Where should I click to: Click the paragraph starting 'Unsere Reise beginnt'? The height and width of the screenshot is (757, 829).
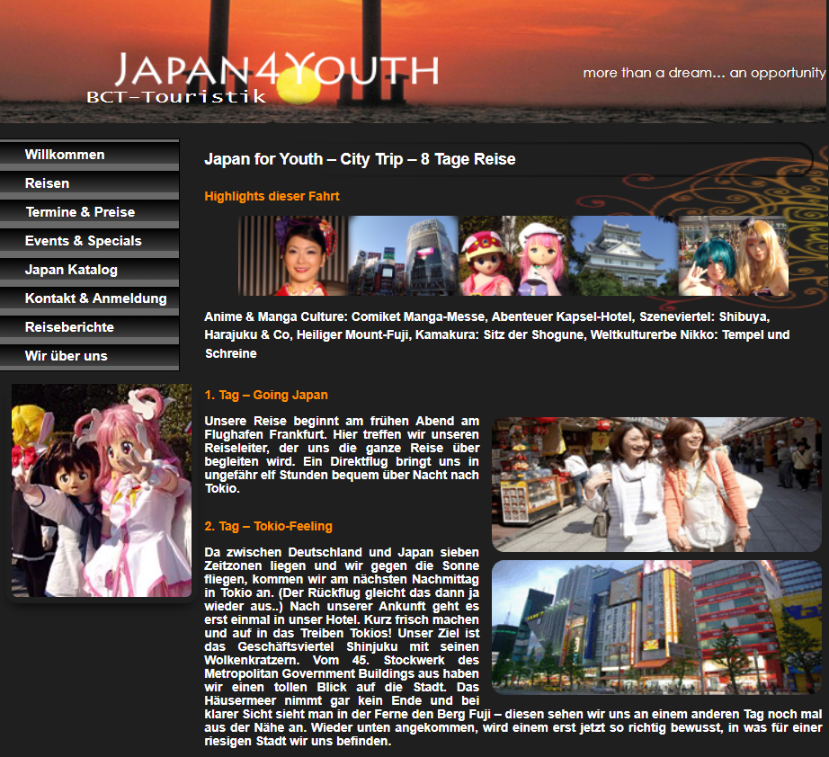[342, 455]
